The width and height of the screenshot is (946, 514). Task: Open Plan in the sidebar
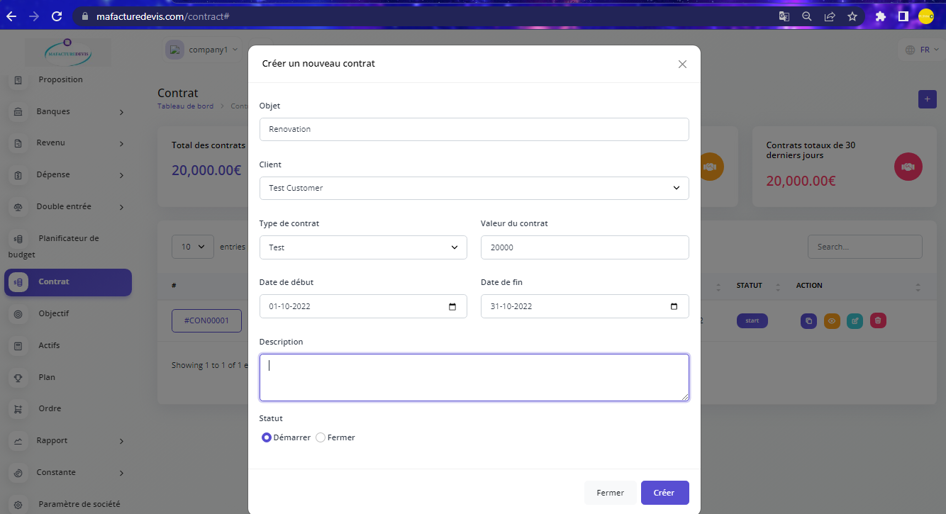click(x=47, y=377)
